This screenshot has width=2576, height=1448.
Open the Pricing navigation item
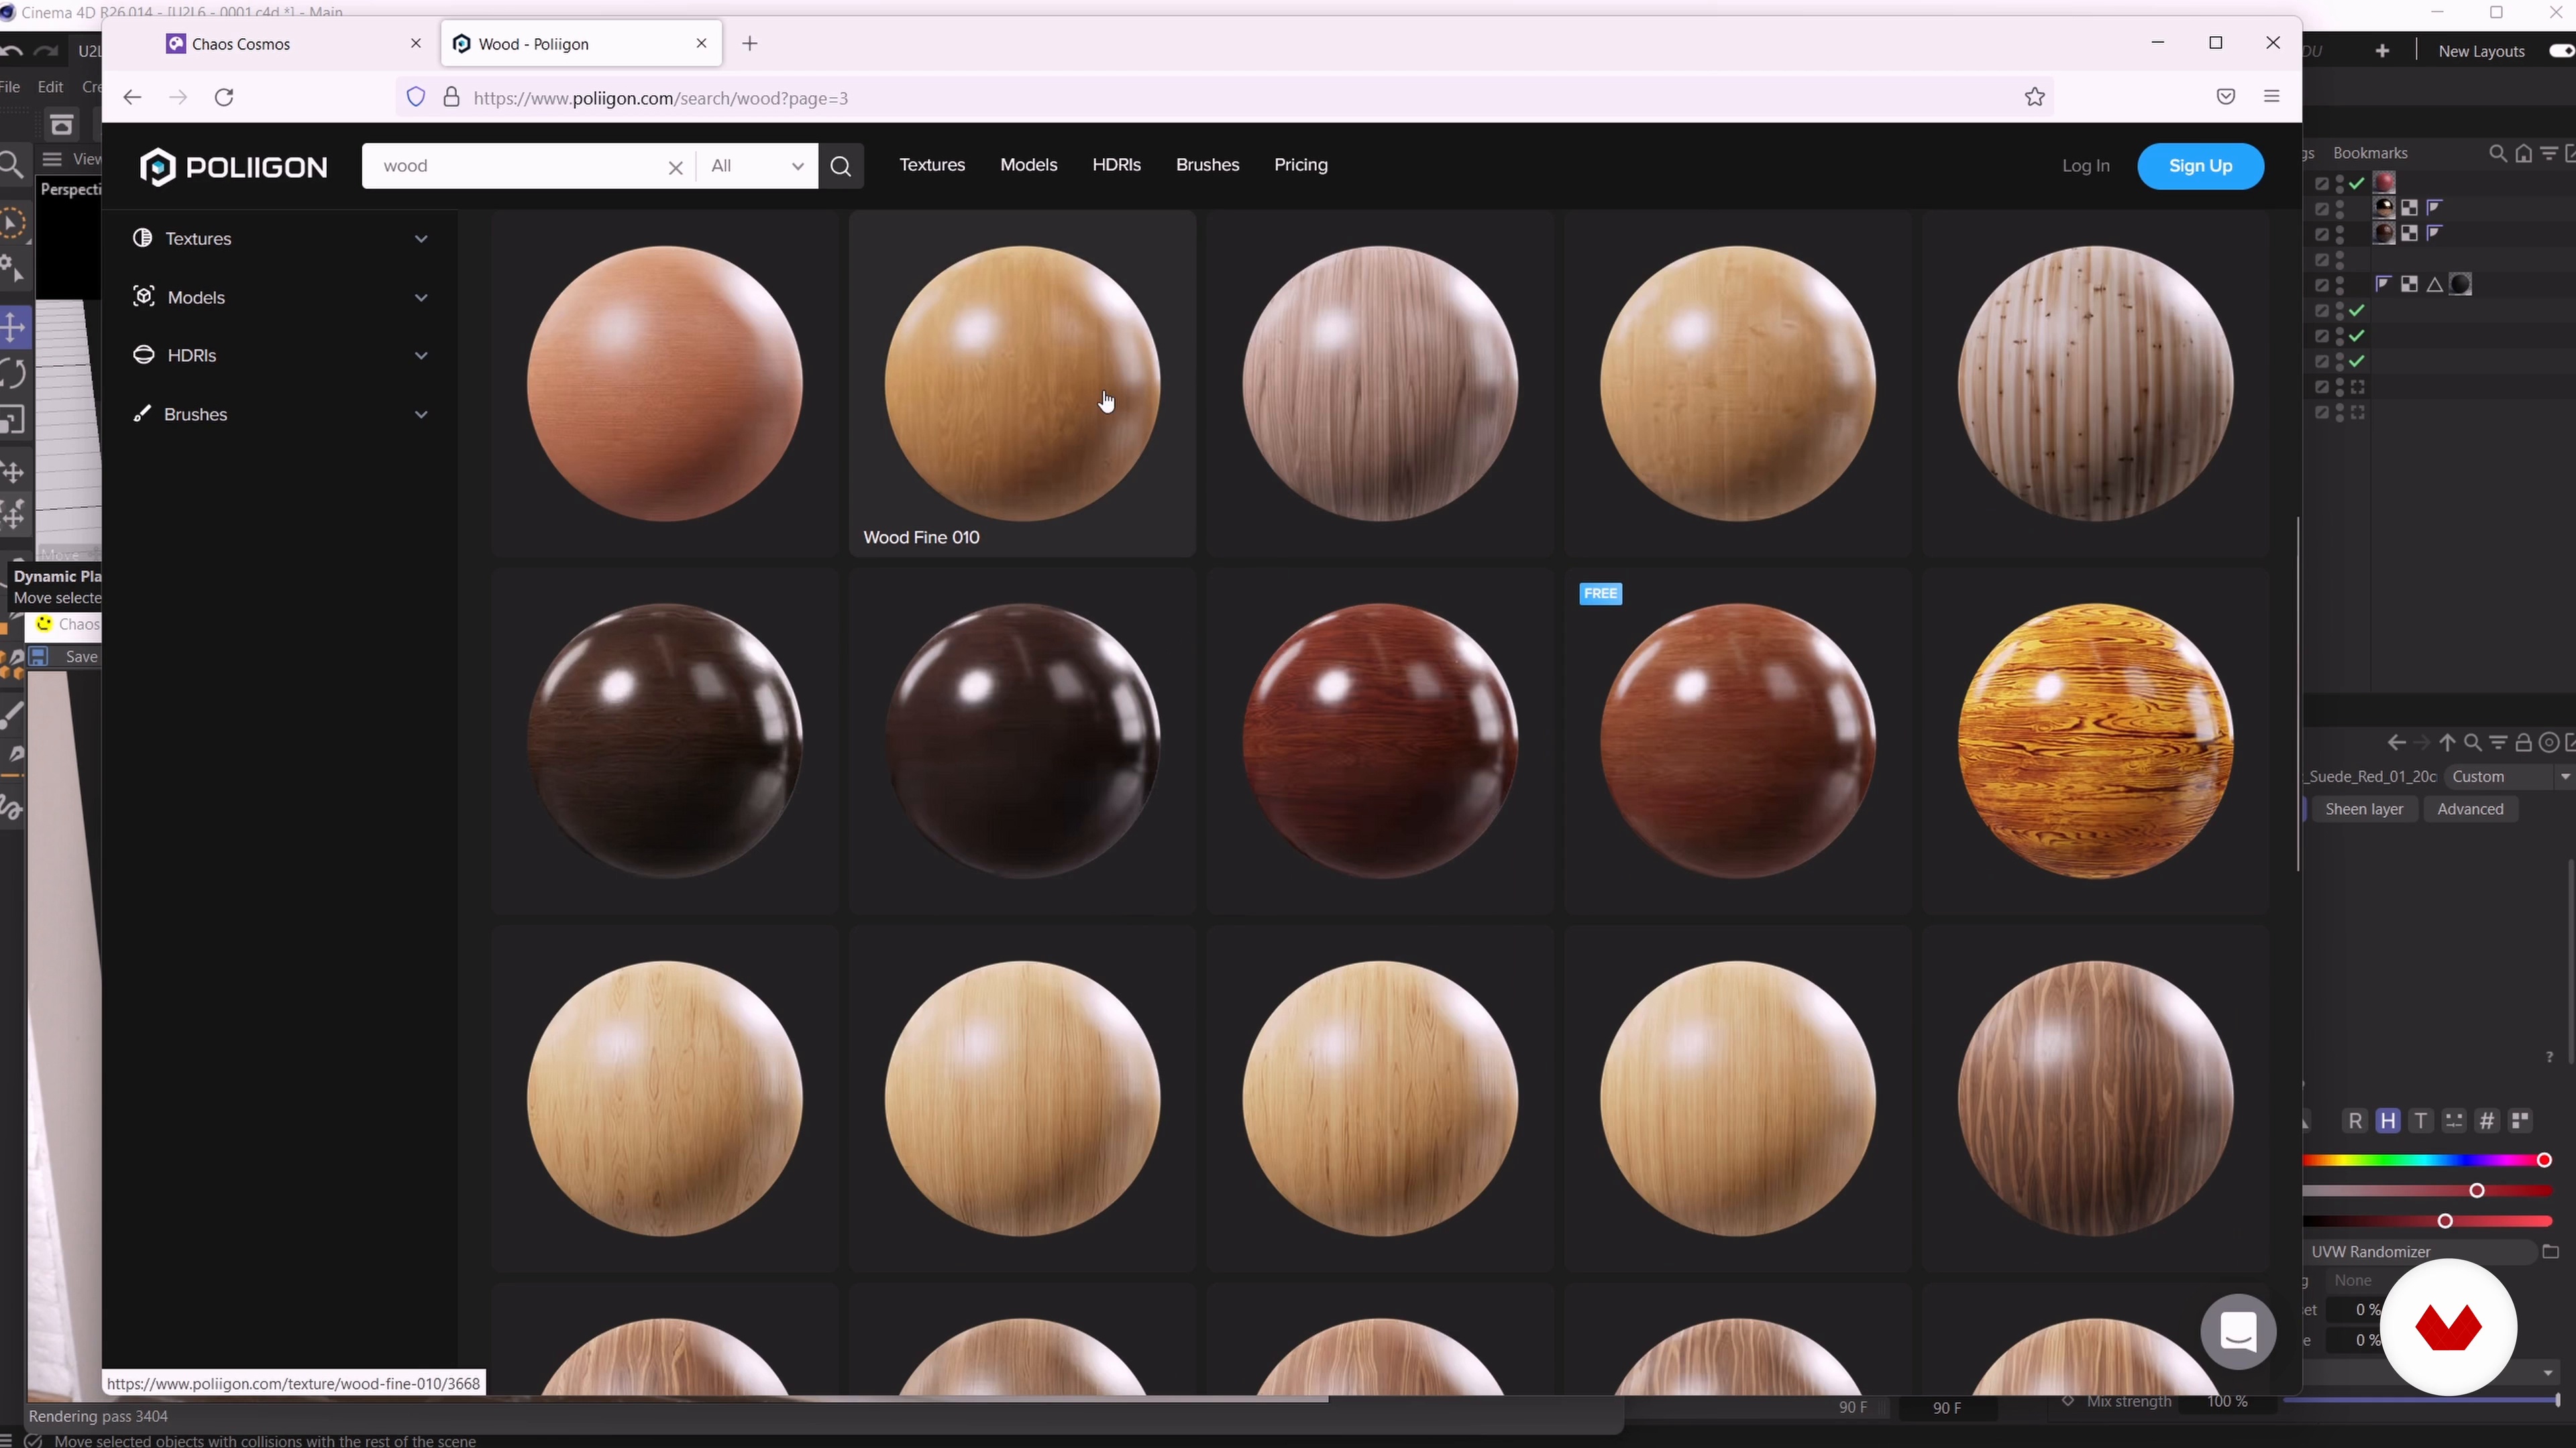point(1300,165)
